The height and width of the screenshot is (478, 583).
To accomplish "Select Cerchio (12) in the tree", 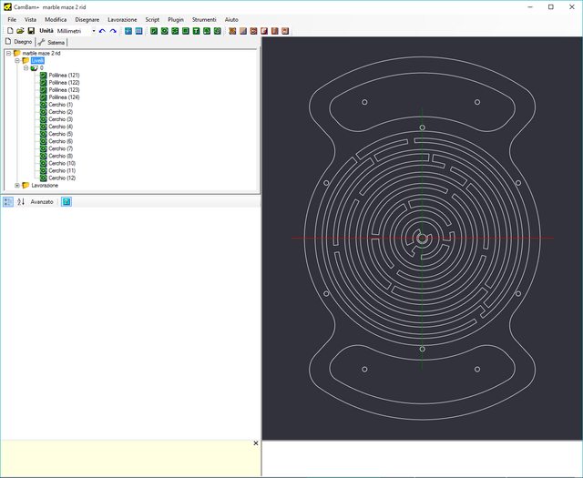I will [62, 178].
